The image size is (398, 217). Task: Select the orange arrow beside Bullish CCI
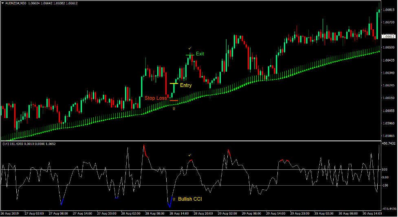pos(174,199)
